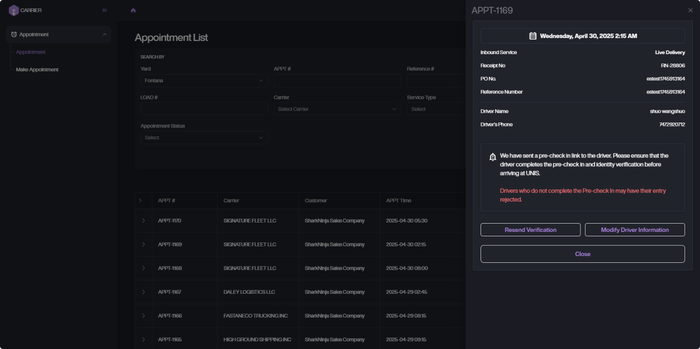Click the Carrier logo icon

(13, 10)
